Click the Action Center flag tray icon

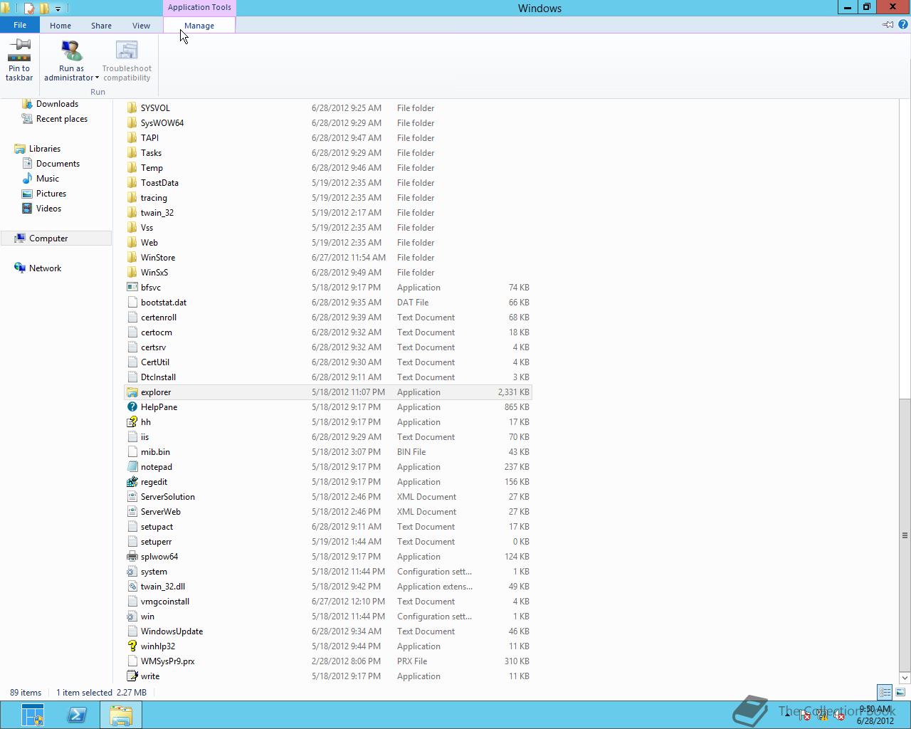[x=804, y=715]
